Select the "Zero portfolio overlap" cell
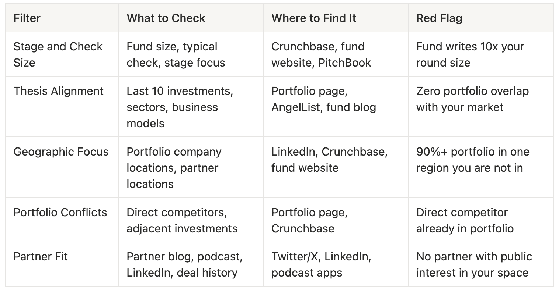559x292 pixels. pos(472,99)
